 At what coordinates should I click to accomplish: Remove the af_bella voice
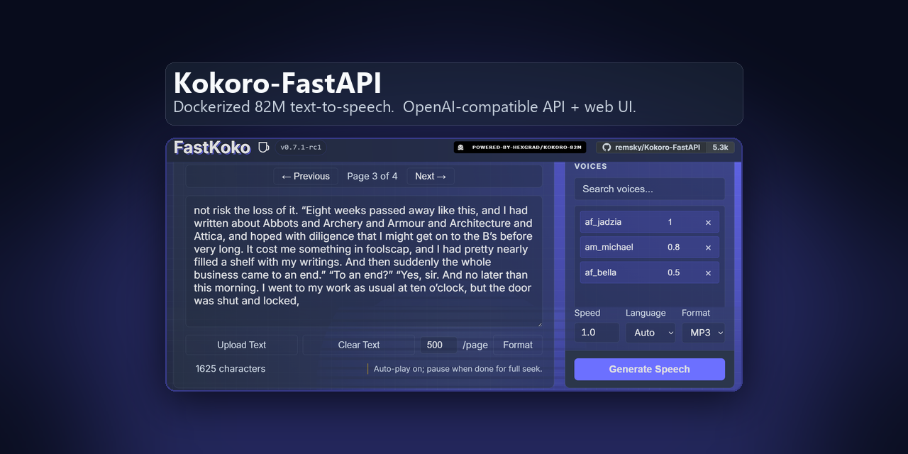[x=708, y=273]
